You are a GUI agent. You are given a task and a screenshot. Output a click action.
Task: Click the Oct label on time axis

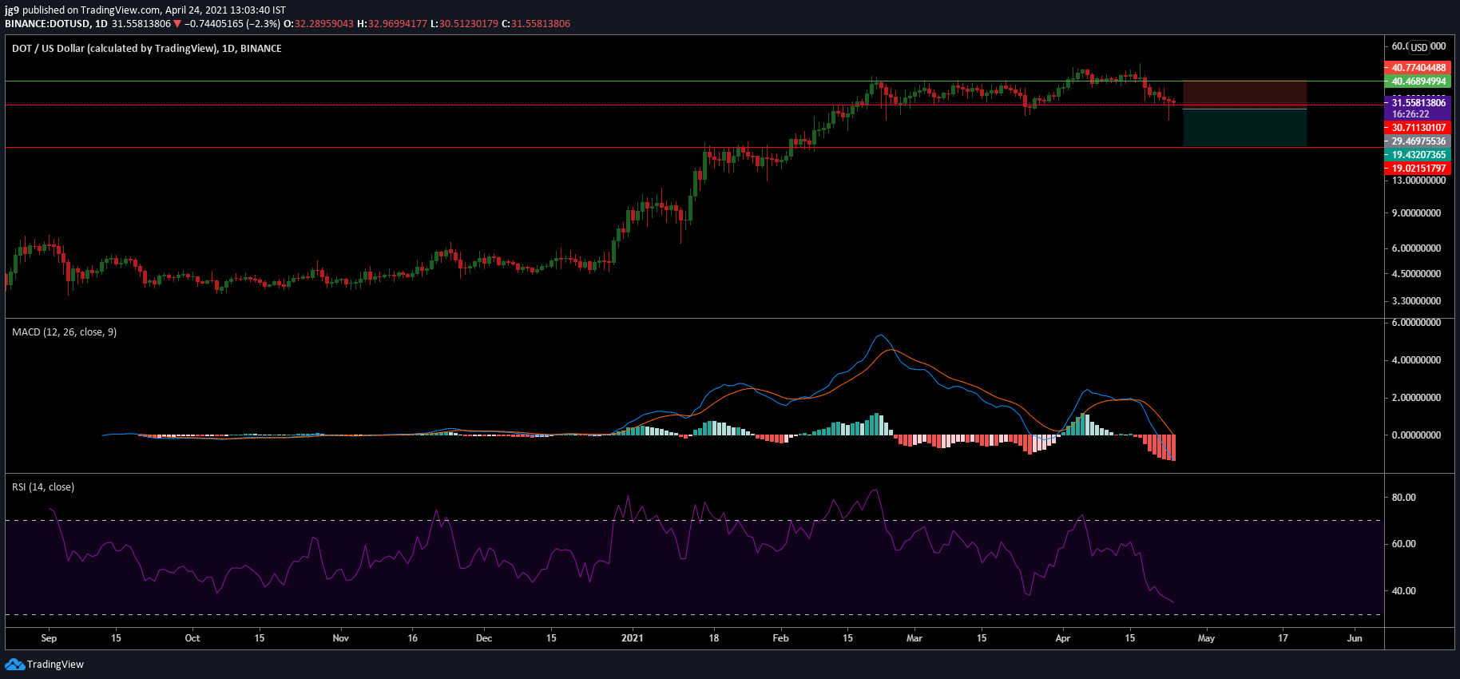(x=192, y=638)
